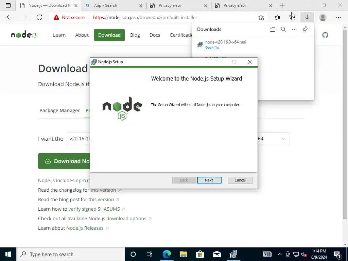Open the download options link
This screenshot has height=261, width=348.
129,219
